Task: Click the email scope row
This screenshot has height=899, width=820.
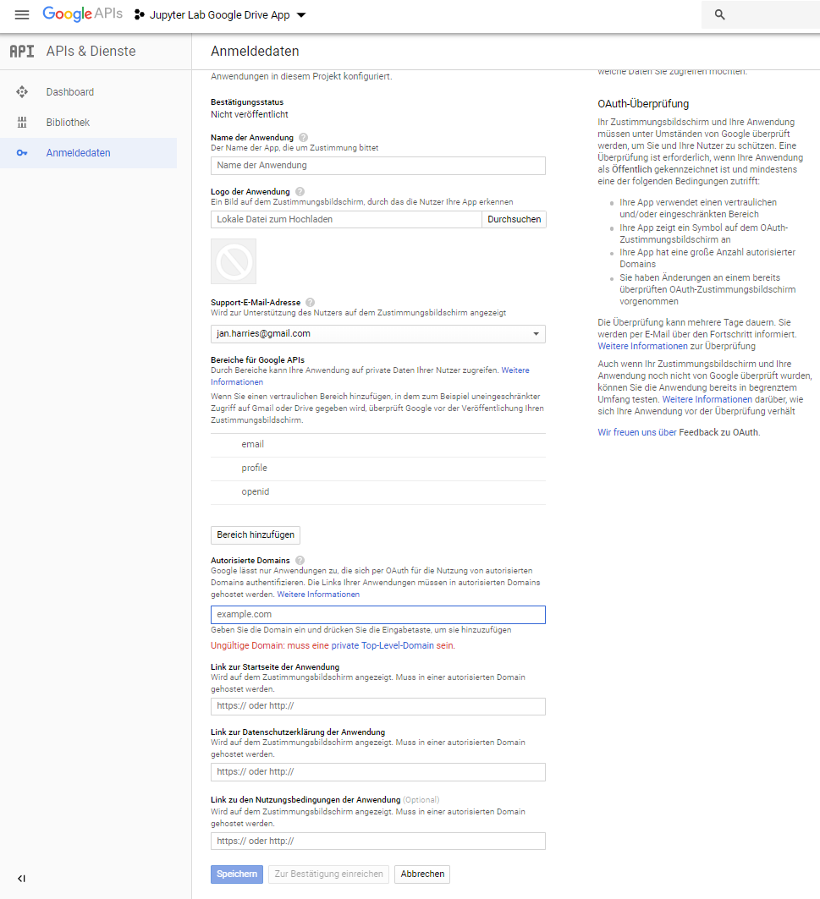Action: click(377, 445)
